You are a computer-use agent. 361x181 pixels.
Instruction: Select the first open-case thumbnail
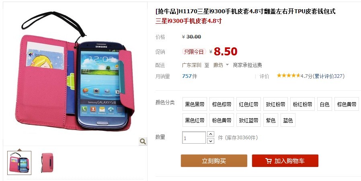19,163
